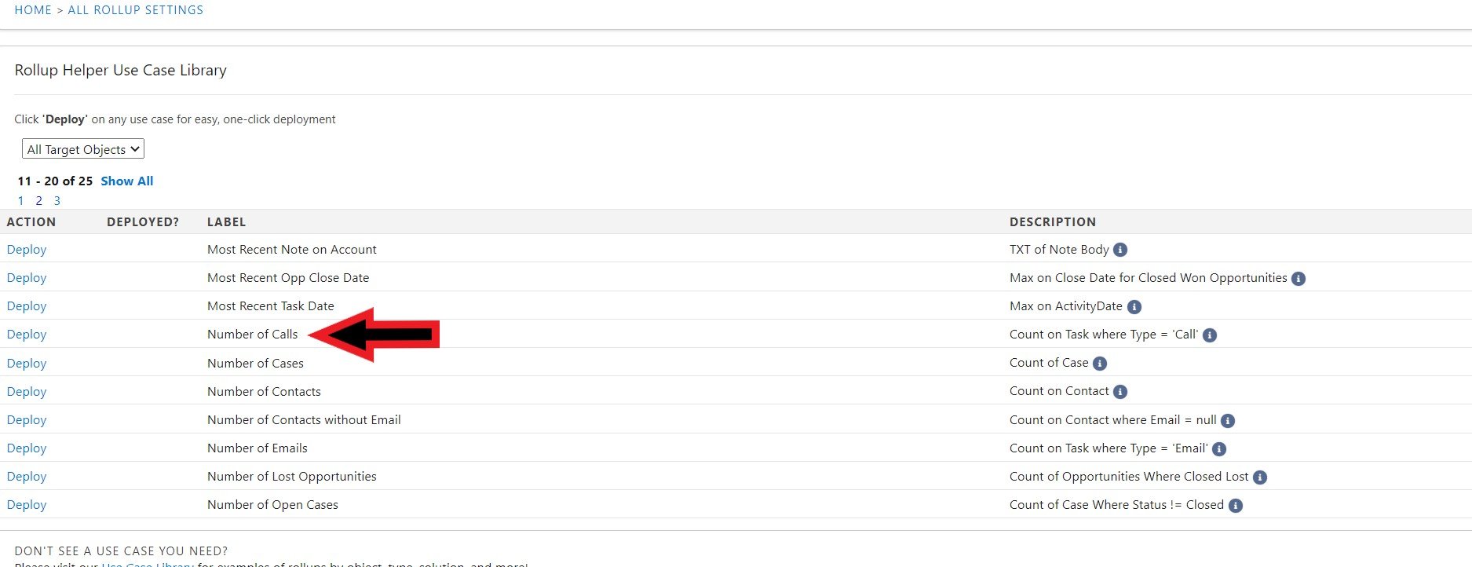This screenshot has width=1472, height=567.
Task: Open the All Target Objects dropdown
Action: click(x=82, y=148)
